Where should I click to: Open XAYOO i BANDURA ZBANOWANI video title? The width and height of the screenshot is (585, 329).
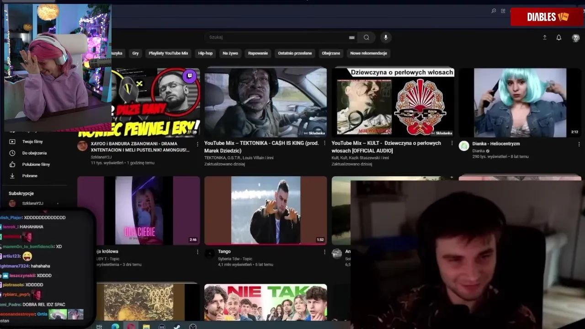pos(140,147)
